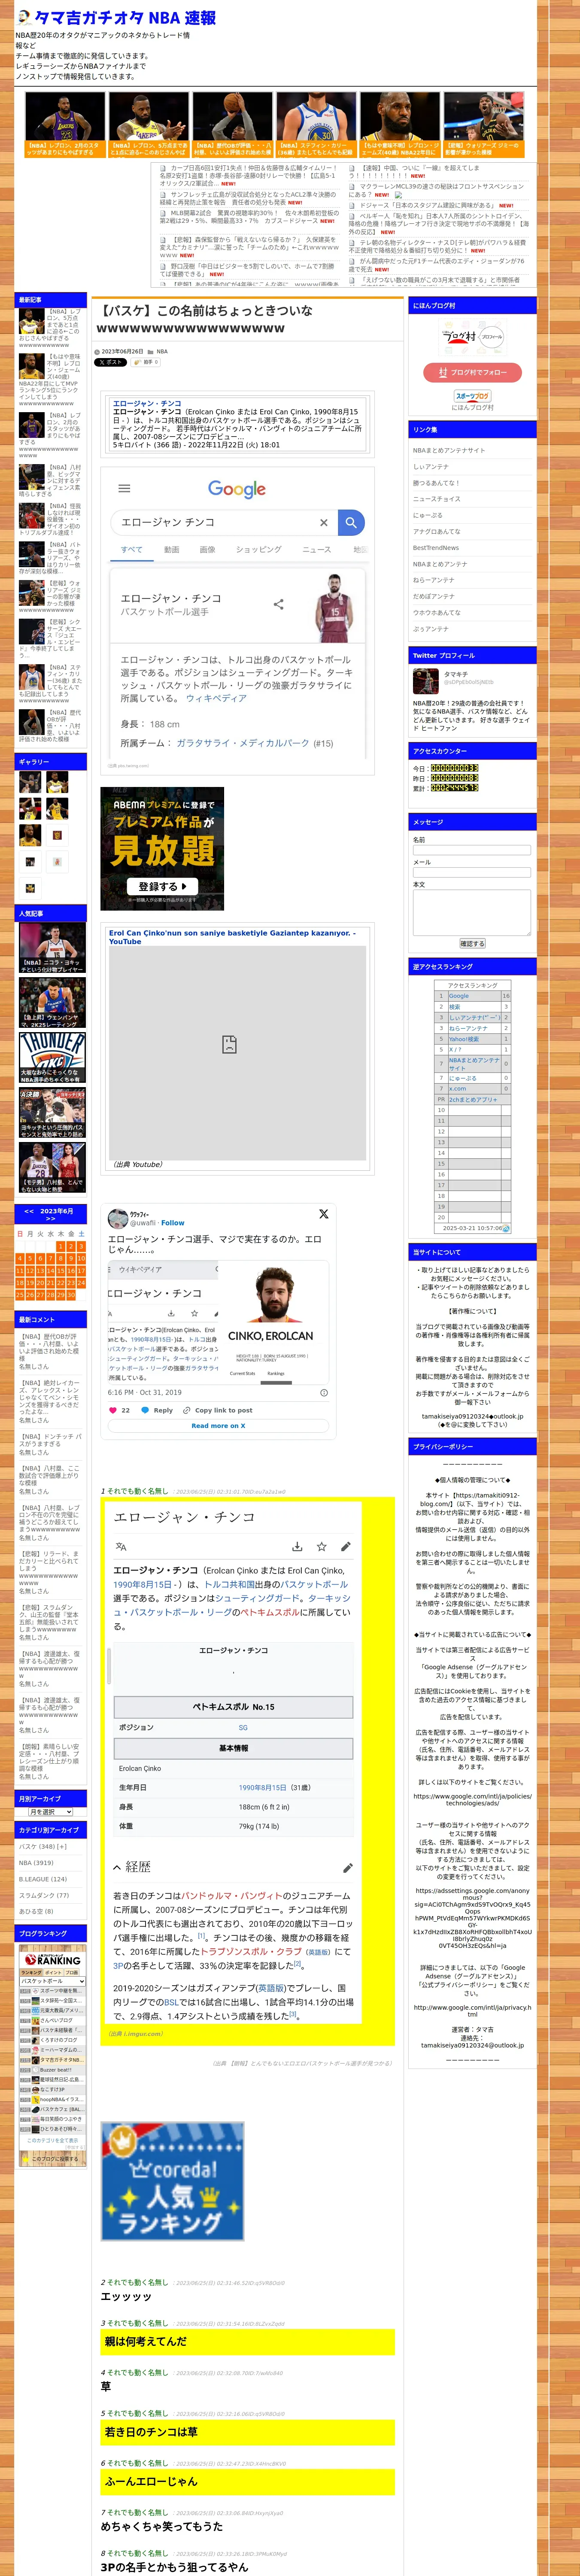Click the NBAまとめアンテナサイト link in リンク集

(449, 450)
